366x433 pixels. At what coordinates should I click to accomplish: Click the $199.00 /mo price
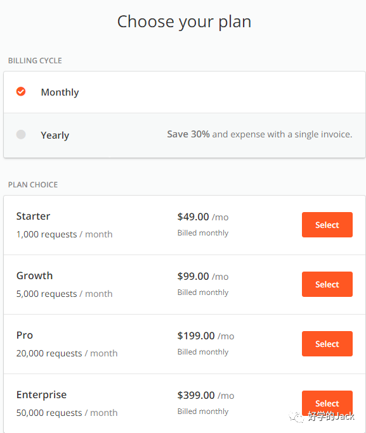click(x=206, y=336)
